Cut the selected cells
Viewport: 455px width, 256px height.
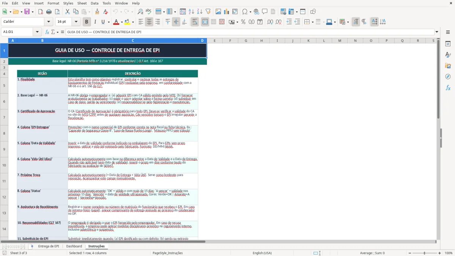click(x=67, y=12)
